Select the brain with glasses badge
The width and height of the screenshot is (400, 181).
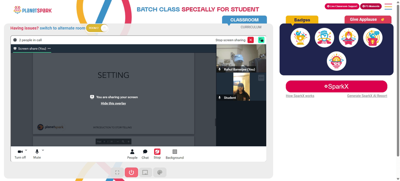tap(336, 61)
